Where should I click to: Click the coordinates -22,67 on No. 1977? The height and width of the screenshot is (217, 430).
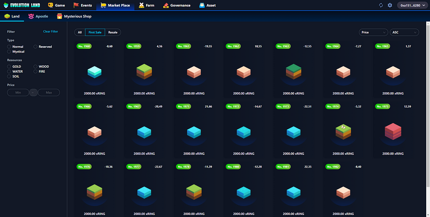pos(158,167)
